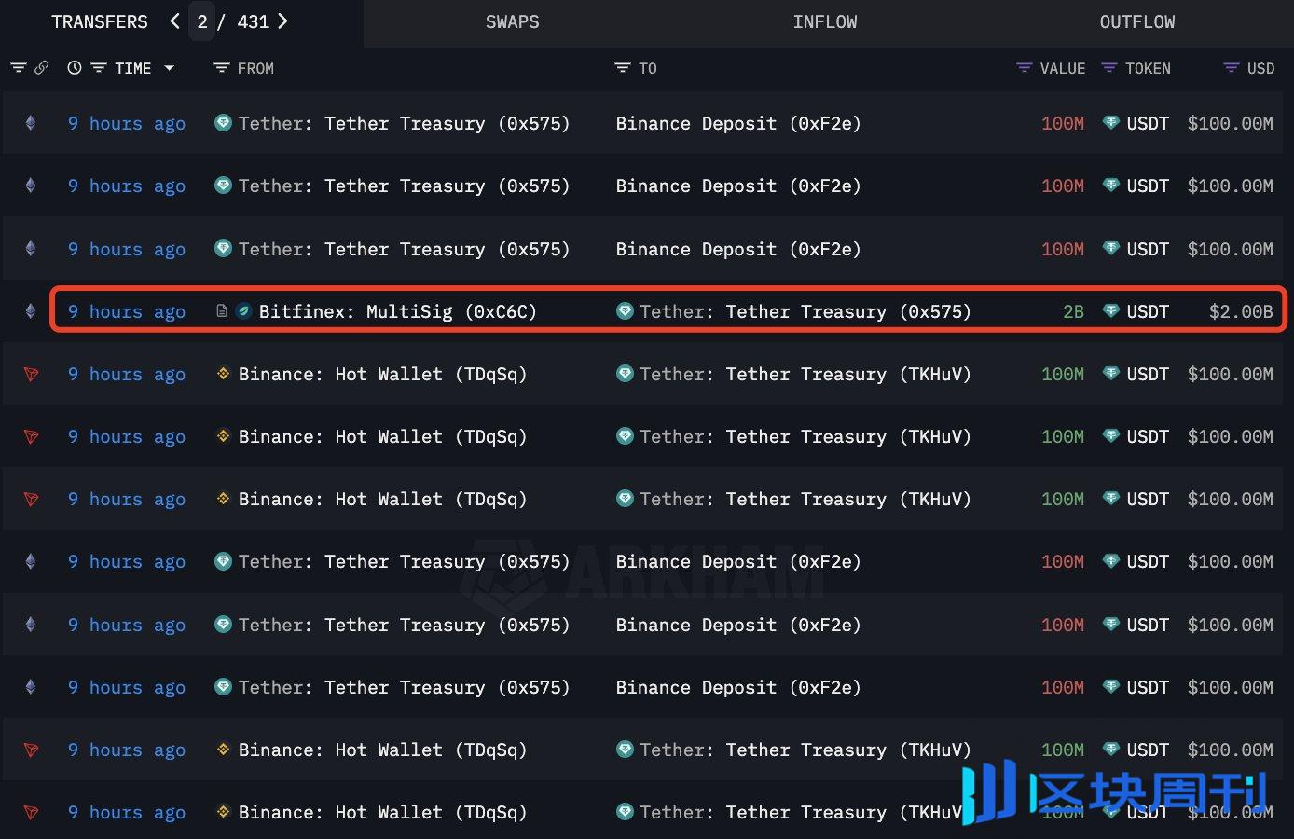This screenshot has width=1294, height=839.
Task: Switch to the OUTFLOW tab
Action: tap(1137, 21)
